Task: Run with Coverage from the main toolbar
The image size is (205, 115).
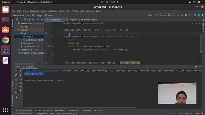Action: click(x=186, y=15)
